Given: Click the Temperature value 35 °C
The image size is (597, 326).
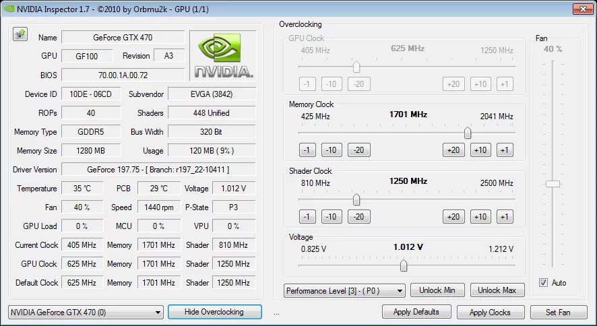Looking at the screenshot, I should [82, 189].
